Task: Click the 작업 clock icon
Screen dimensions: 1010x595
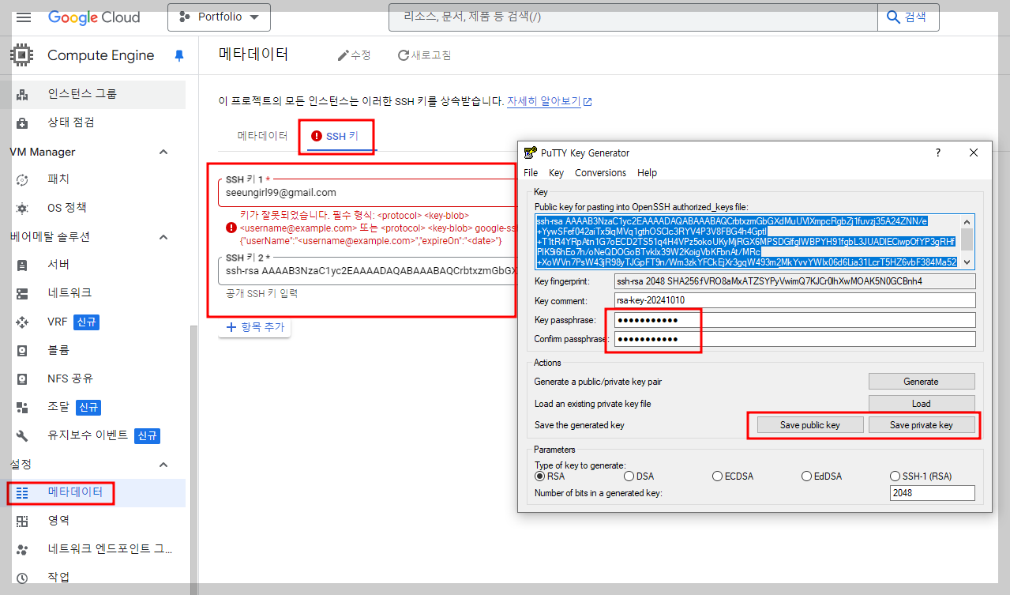Action: tap(22, 578)
